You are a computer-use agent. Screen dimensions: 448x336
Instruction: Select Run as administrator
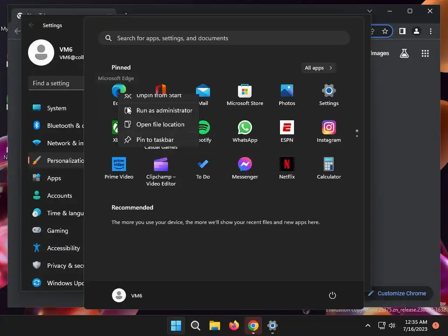pyautogui.click(x=158, y=110)
